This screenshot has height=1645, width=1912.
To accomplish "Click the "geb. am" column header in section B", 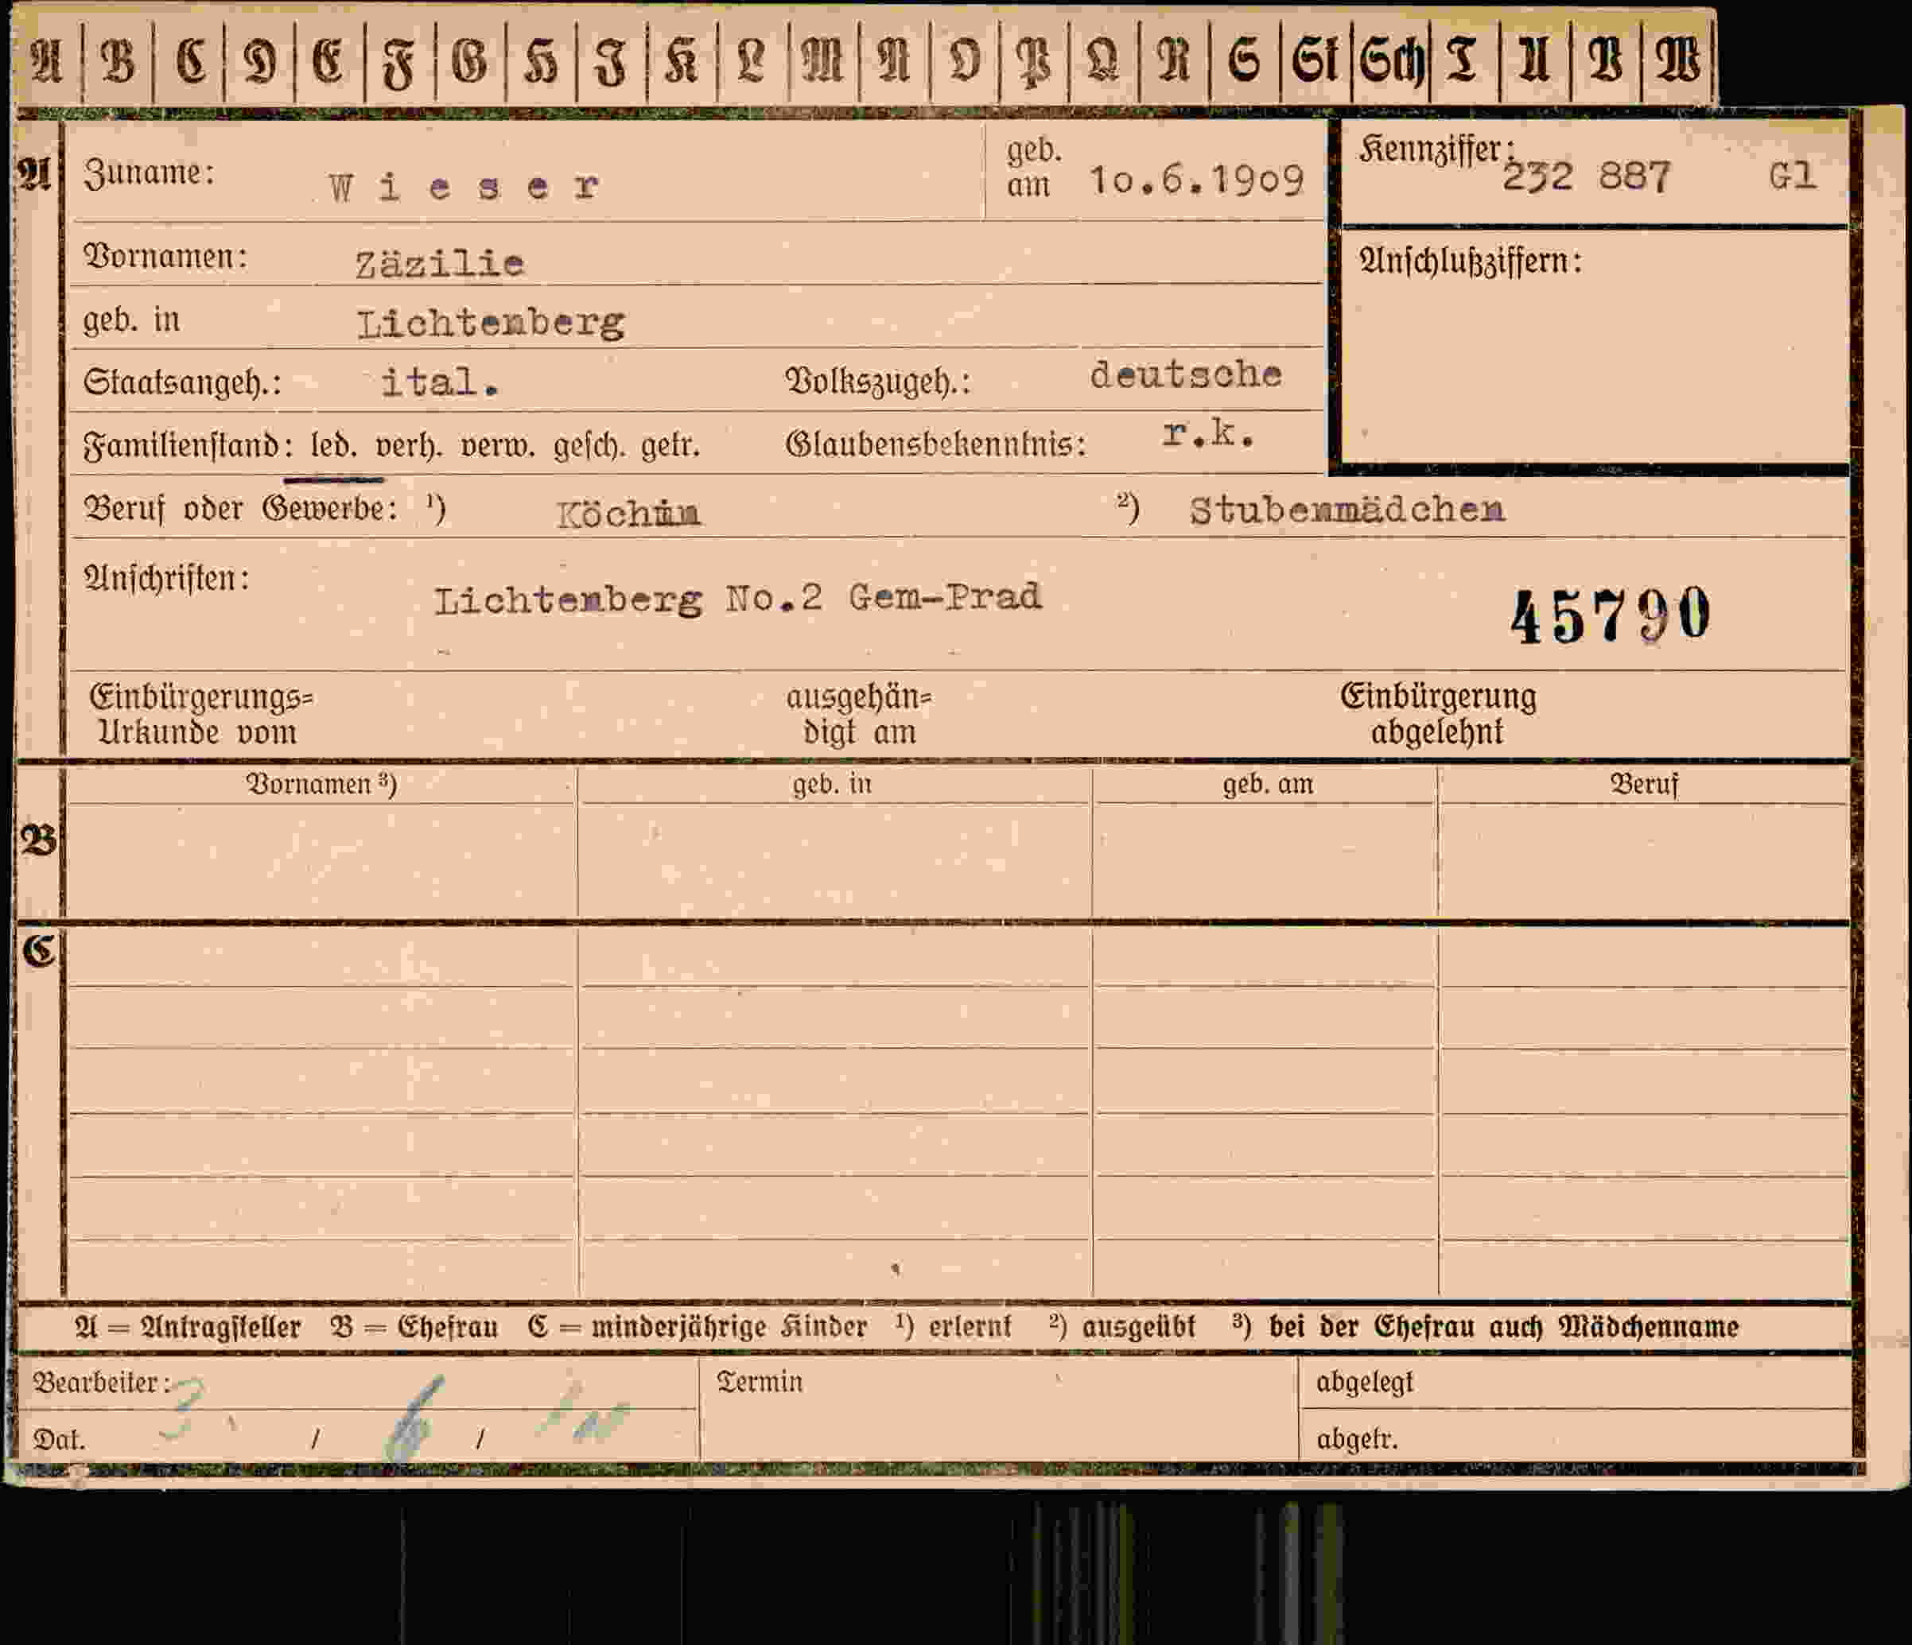I will tap(1268, 784).
